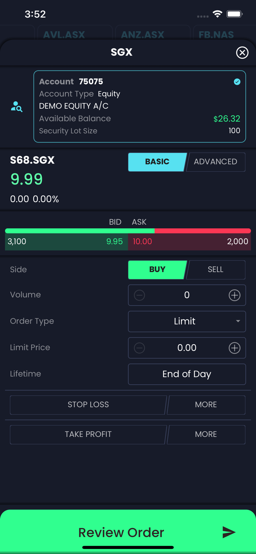The height and width of the screenshot is (554, 256).
Task: Tap the Volume plus icon
Action: click(x=234, y=295)
